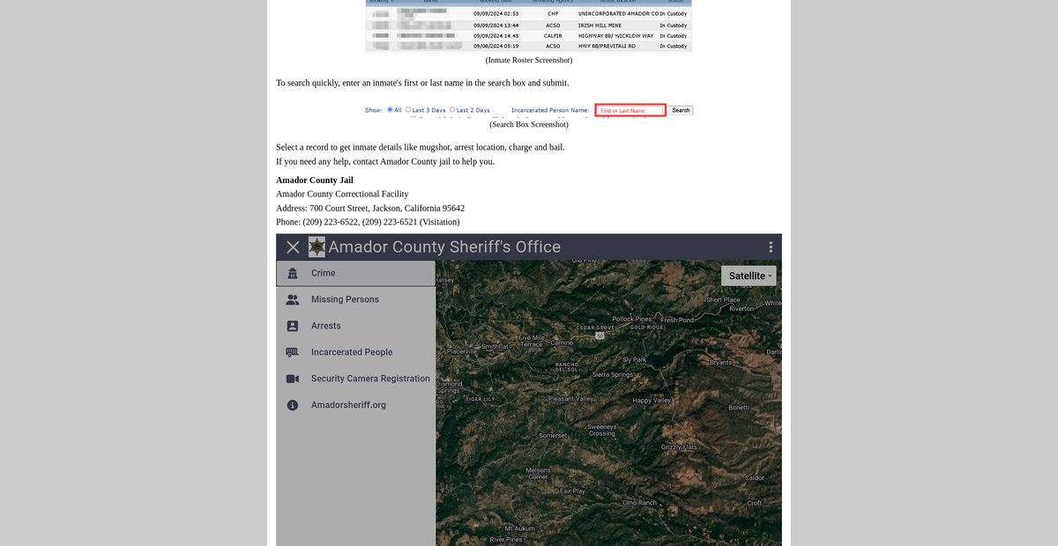Click Omo Ranch label on the map

(x=640, y=502)
